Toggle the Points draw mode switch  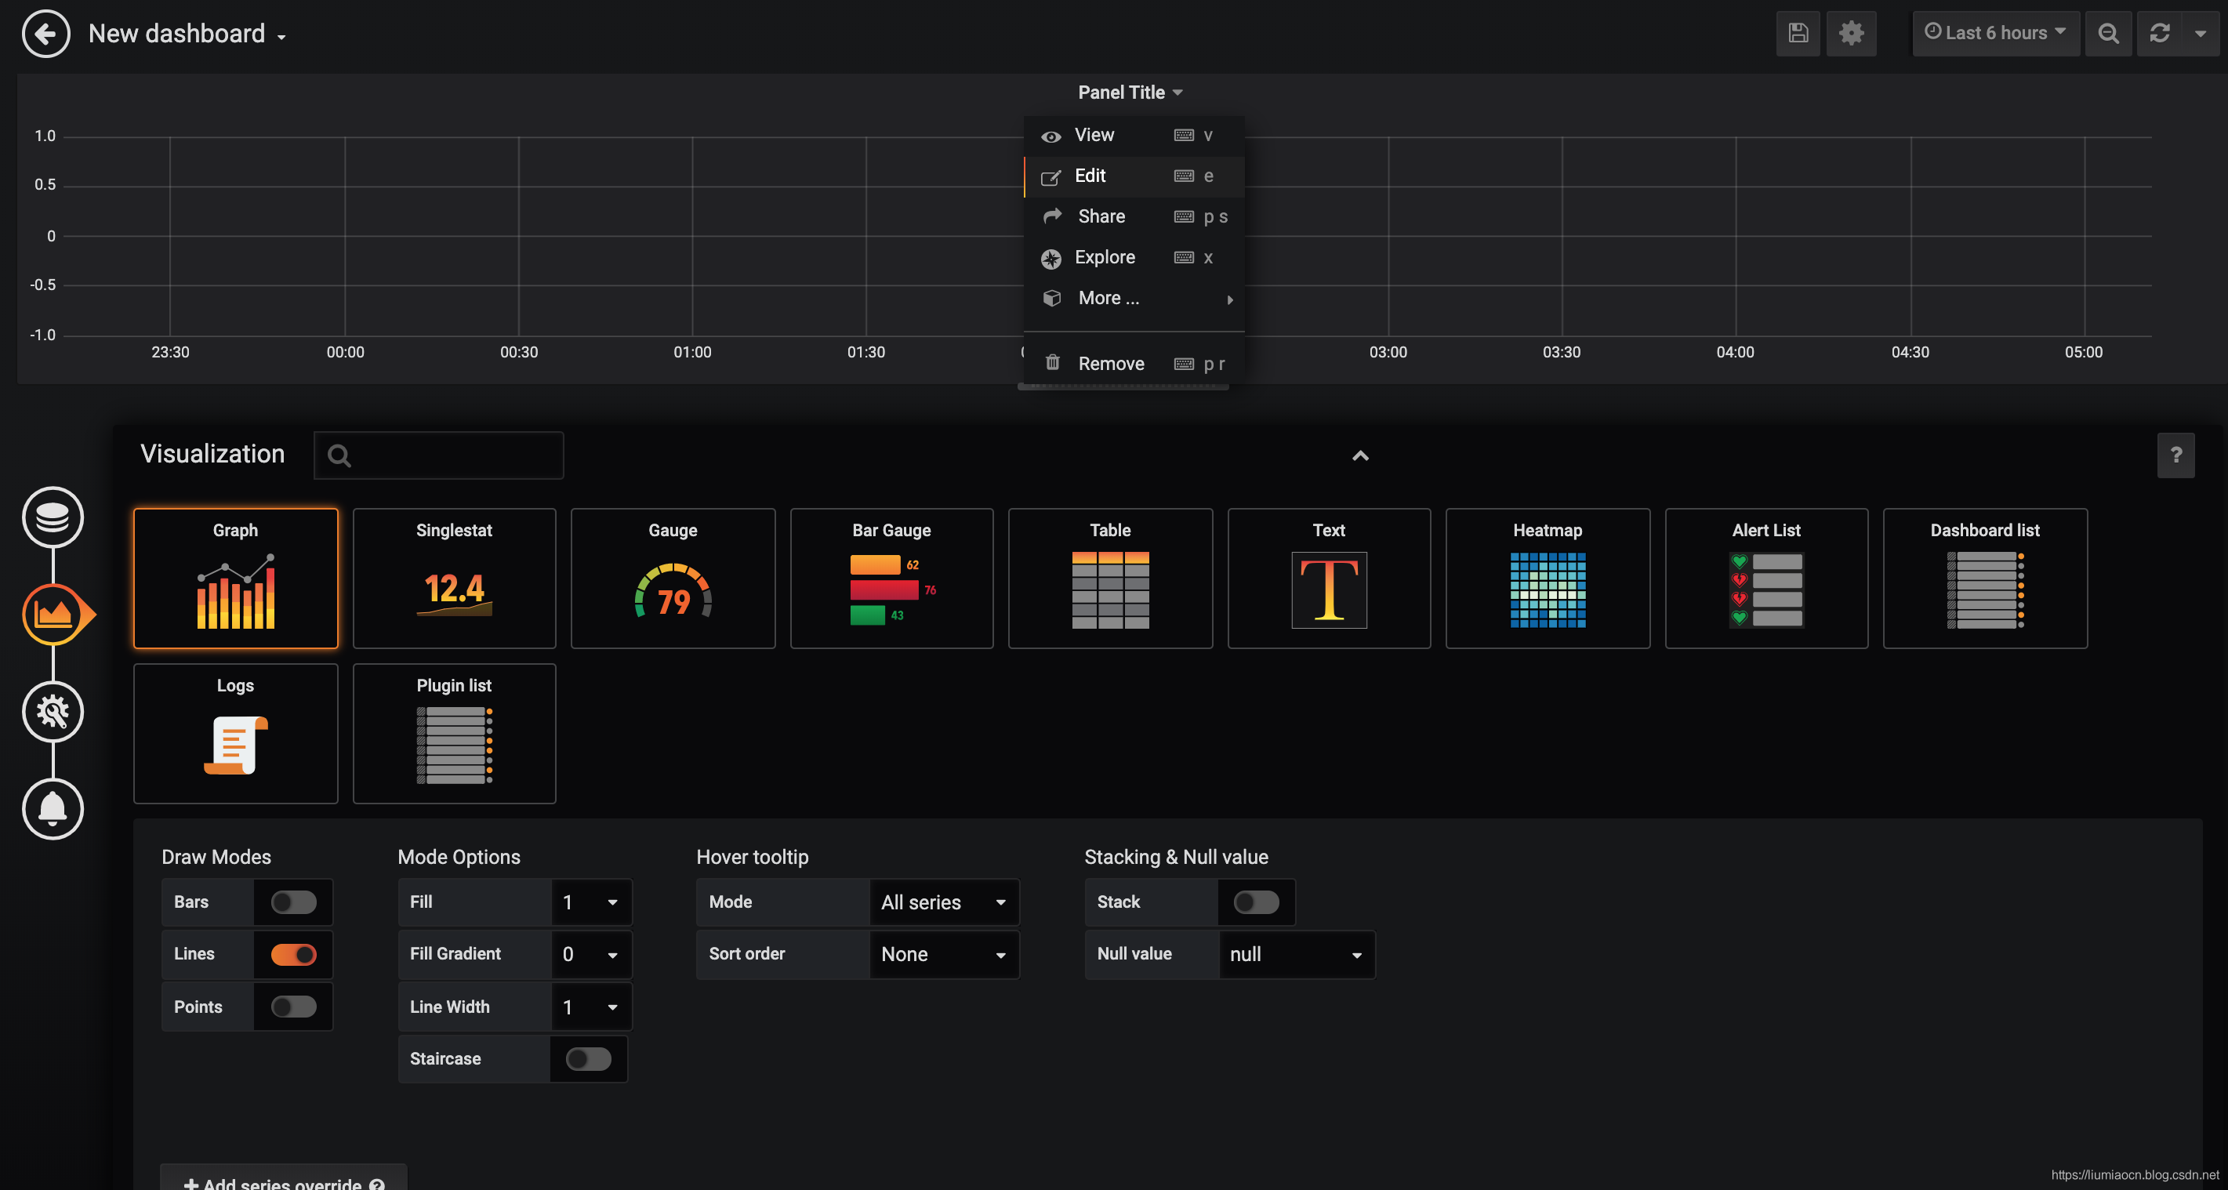[292, 1006]
